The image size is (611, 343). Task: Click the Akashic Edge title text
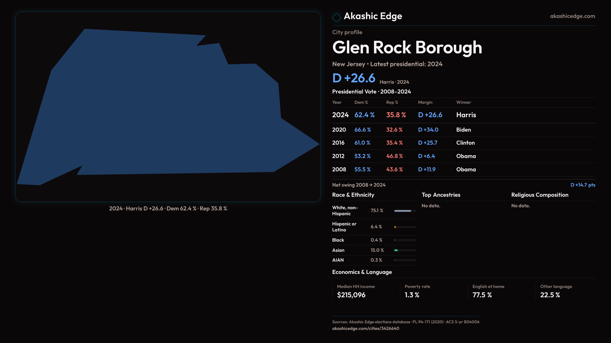(x=373, y=16)
